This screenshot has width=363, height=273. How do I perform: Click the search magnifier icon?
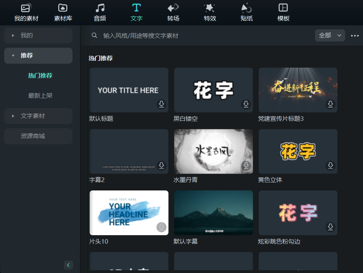(94, 35)
